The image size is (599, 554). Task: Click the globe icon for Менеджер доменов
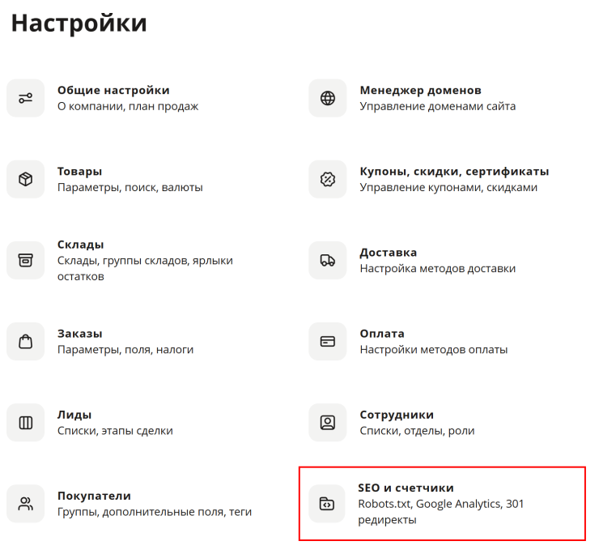[328, 98]
